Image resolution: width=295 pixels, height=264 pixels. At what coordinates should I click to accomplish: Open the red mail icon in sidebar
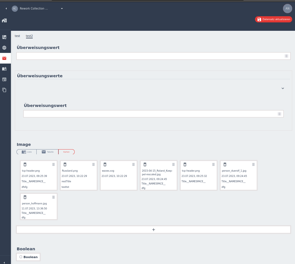(x=4, y=58)
